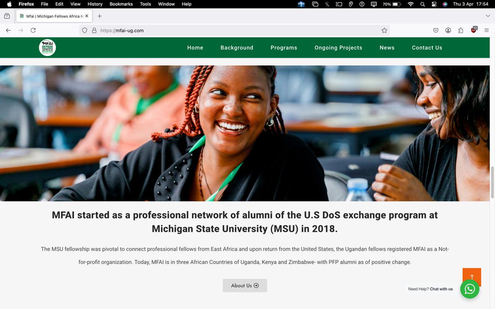Open the Firefox menu in the menu bar

(26, 4)
